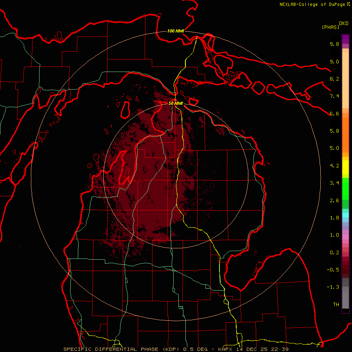Click the 4.2 scale value
352x352 pixels.
tap(334, 166)
